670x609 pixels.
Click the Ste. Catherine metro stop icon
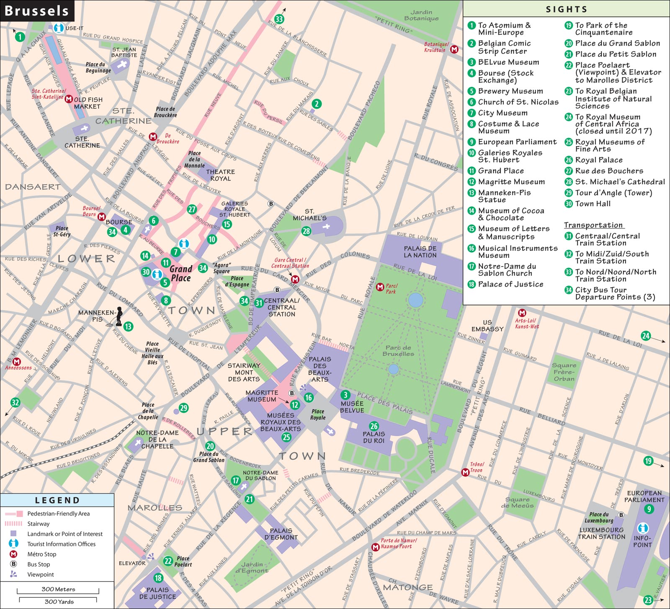(x=69, y=100)
